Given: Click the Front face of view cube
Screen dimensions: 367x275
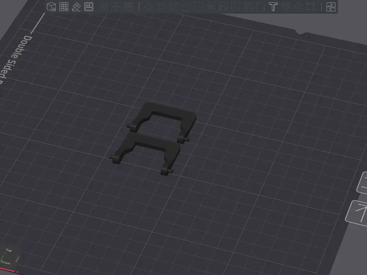Looking at the screenshot, I should (x=6, y=263).
